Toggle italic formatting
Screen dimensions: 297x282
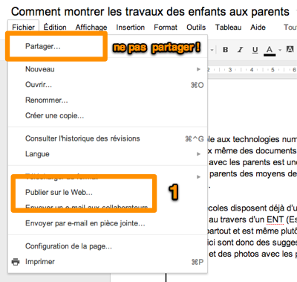pyautogui.click(x=240, y=50)
